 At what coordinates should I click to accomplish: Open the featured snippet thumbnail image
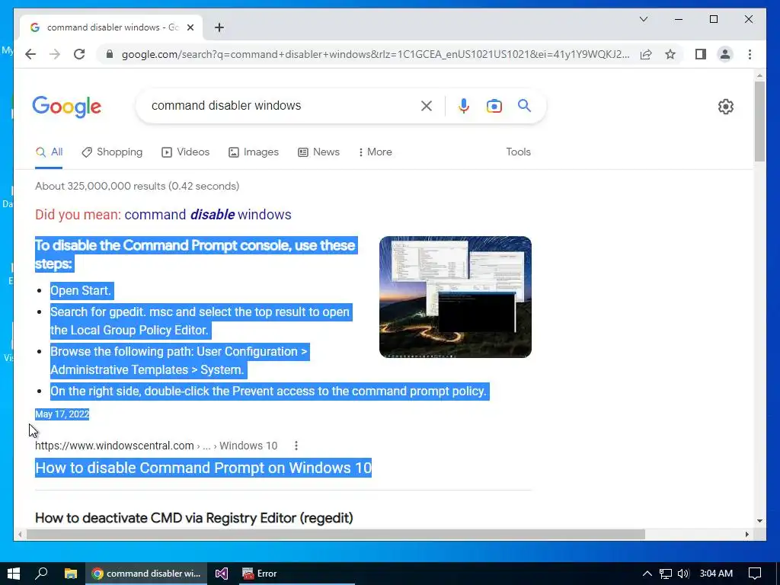coord(456,297)
